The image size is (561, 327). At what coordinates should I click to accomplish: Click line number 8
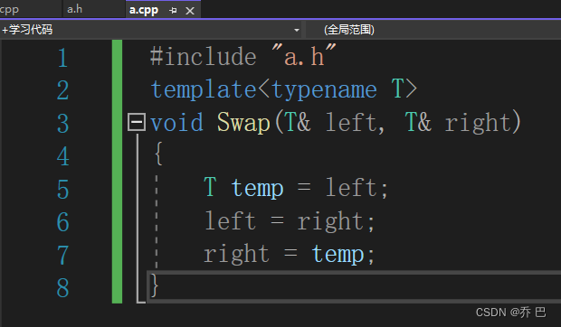point(62,288)
